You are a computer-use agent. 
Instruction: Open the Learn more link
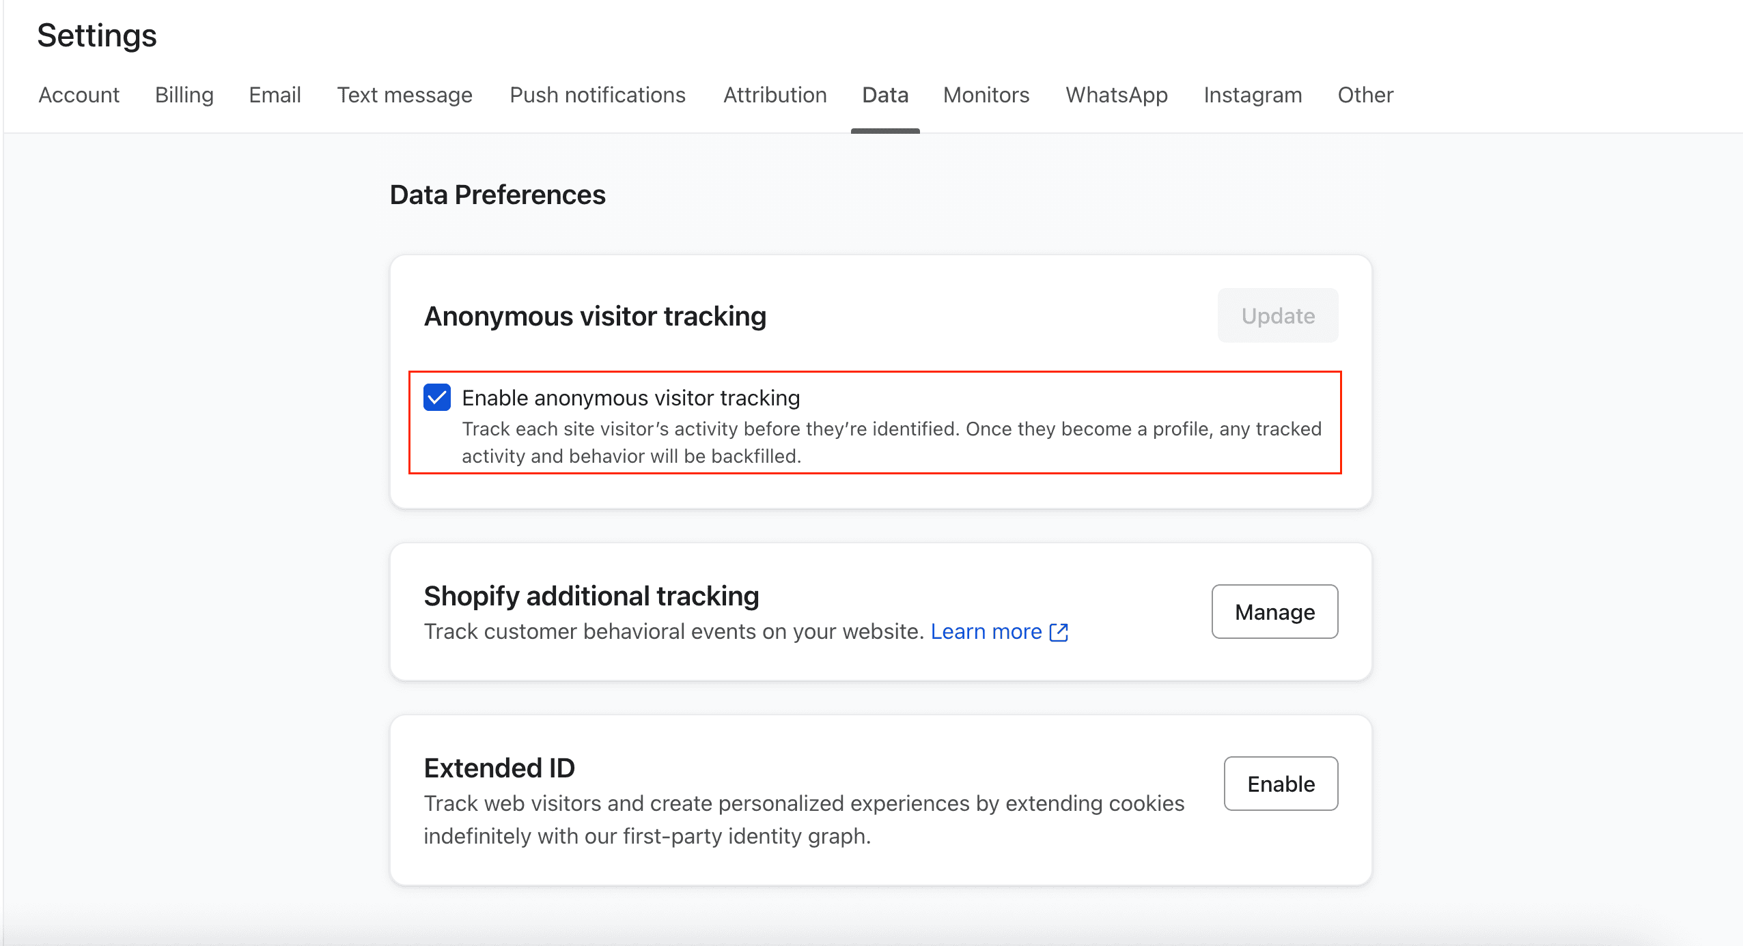(x=986, y=632)
